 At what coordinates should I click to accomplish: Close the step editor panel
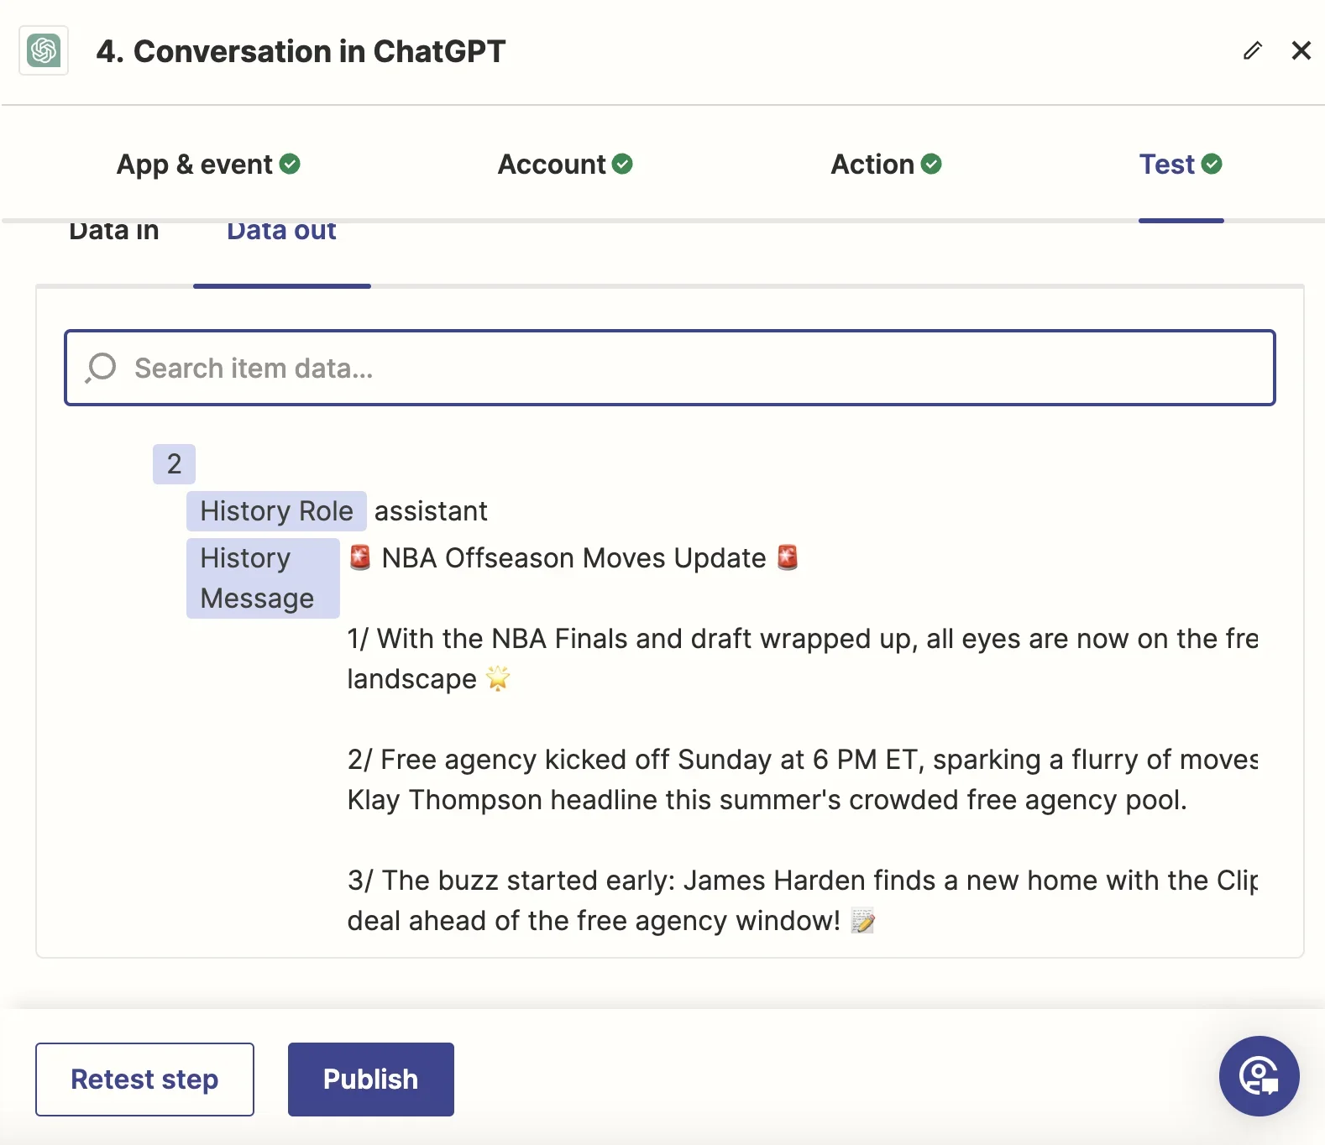[1301, 50]
